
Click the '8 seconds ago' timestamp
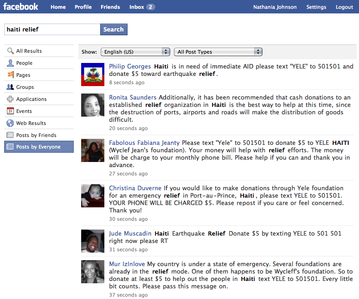127,82
